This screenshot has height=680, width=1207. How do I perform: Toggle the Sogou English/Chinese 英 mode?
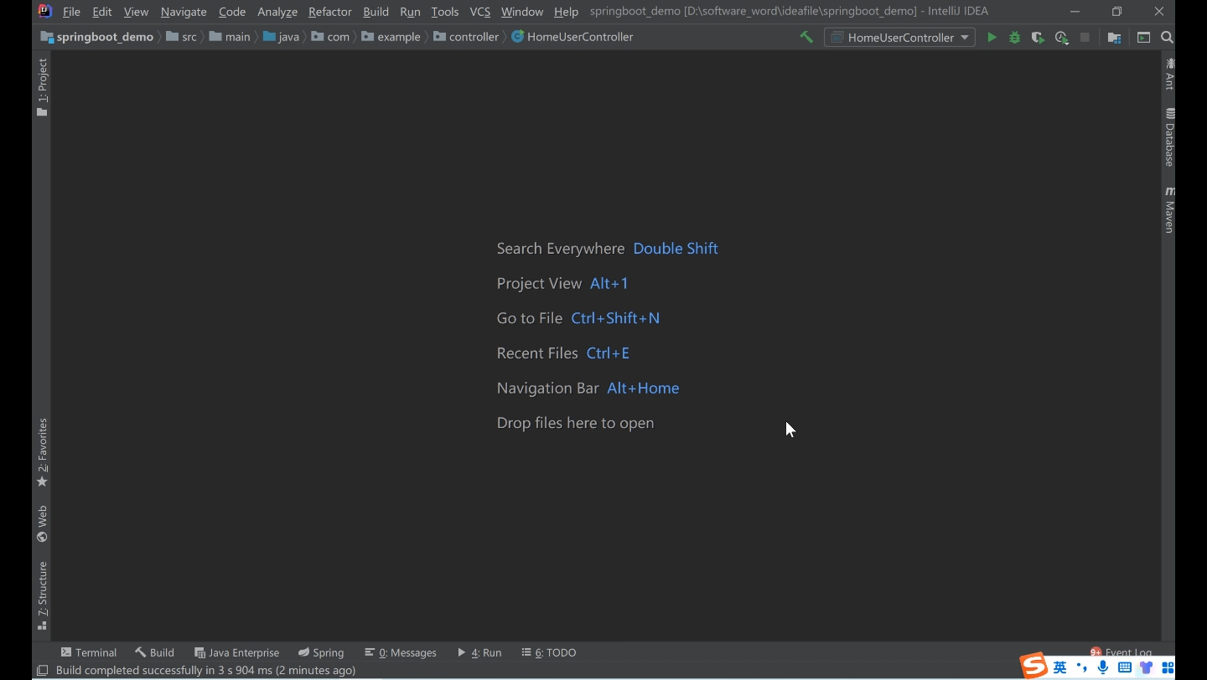click(x=1060, y=667)
